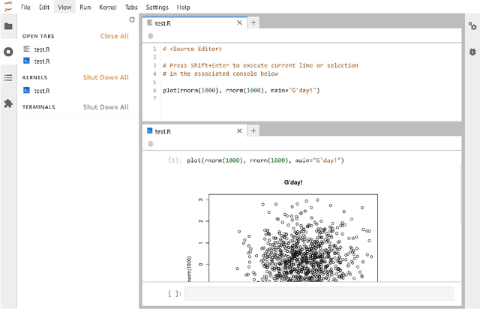Click the running terminals and kernels sidebar icon
This screenshot has width=480, height=309.
pos(8,52)
